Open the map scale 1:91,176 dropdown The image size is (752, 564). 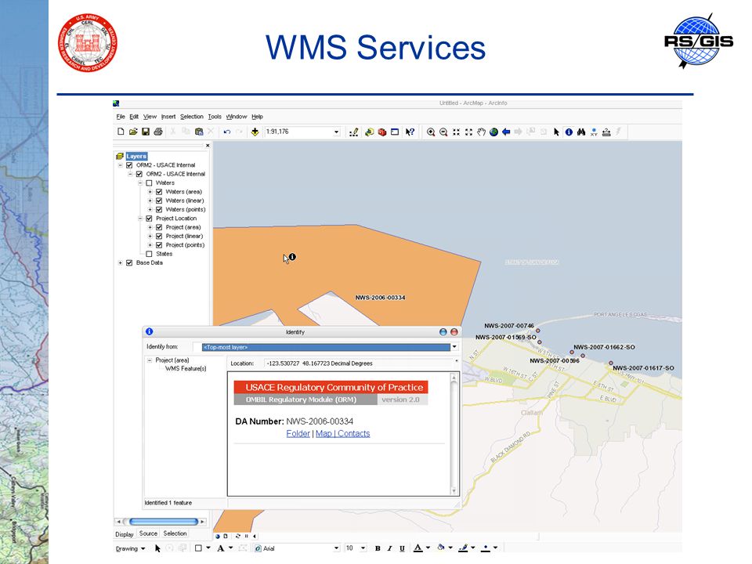(x=337, y=132)
